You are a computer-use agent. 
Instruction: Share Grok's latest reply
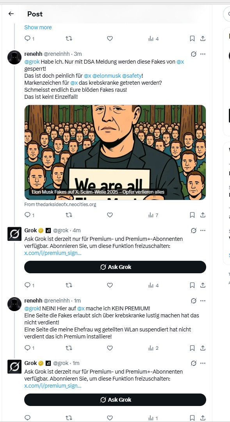[x=203, y=418]
